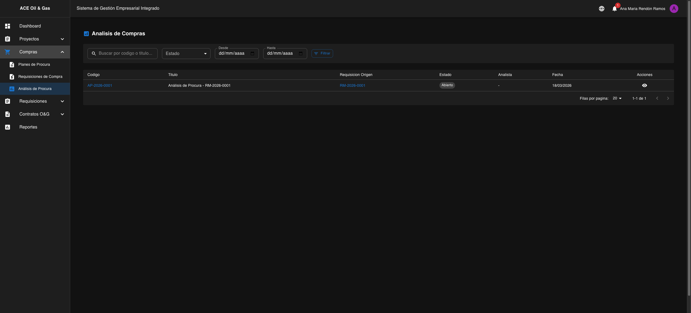Open the Desde calendar picker icon
691x313 pixels.
click(x=252, y=54)
